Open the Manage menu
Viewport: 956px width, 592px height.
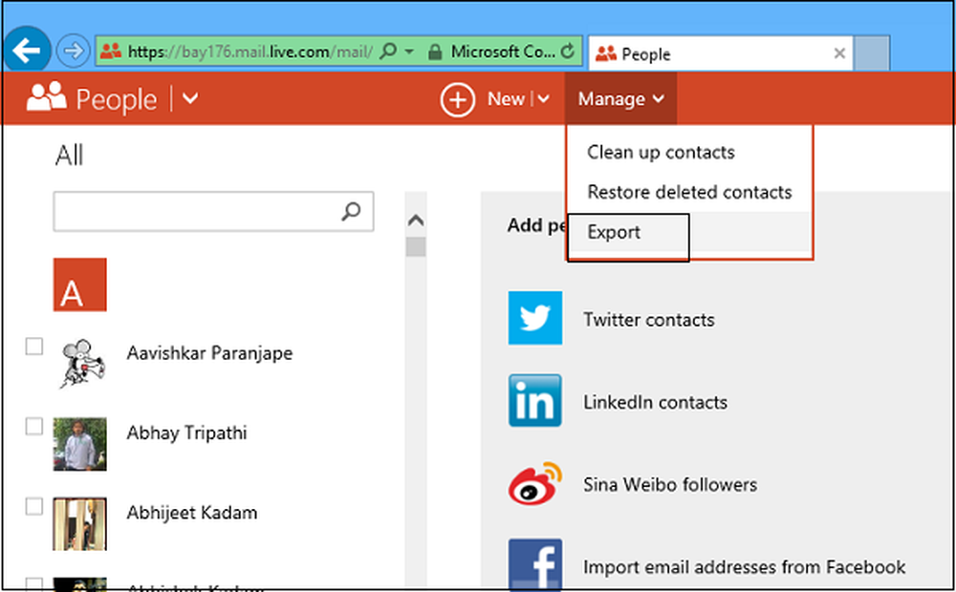[620, 98]
